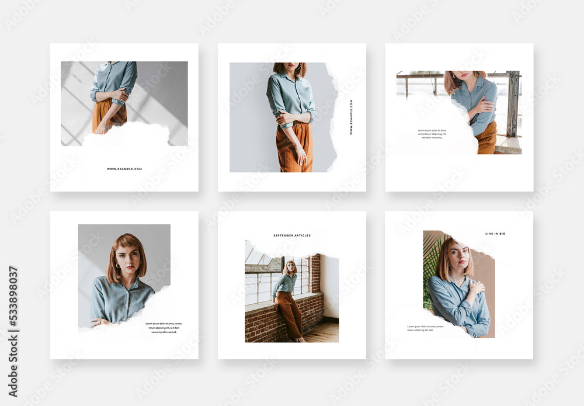Click the SEPTEMBER ARTICLES heading
Screen dimensions: 584x406
[x=292, y=235]
